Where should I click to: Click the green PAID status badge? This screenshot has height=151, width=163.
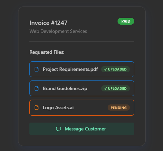point(126,21)
